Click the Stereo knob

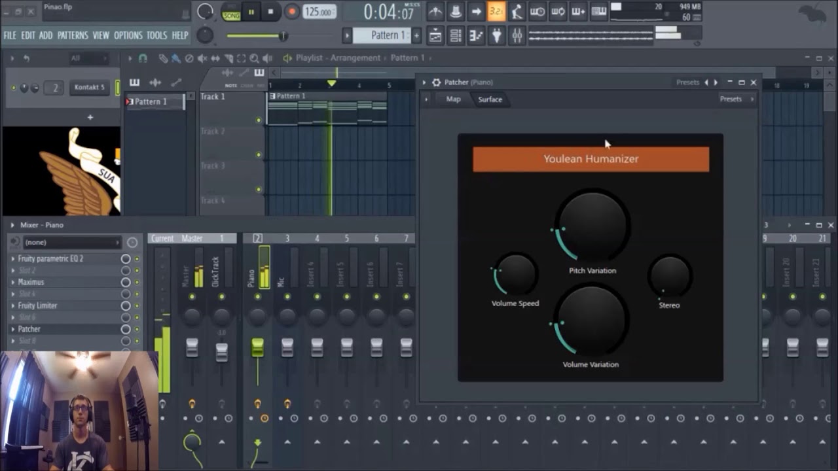tap(669, 275)
